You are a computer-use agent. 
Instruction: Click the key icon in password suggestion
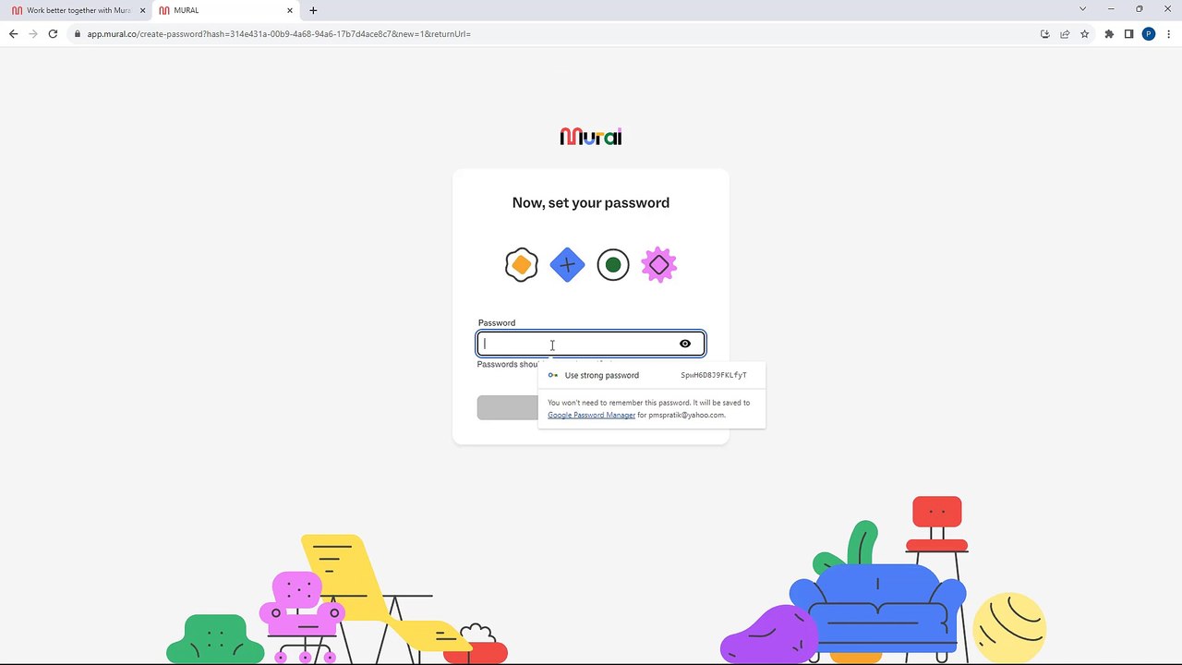coord(553,375)
